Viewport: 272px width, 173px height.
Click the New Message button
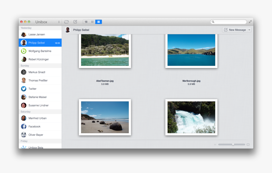tap(235, 30)
